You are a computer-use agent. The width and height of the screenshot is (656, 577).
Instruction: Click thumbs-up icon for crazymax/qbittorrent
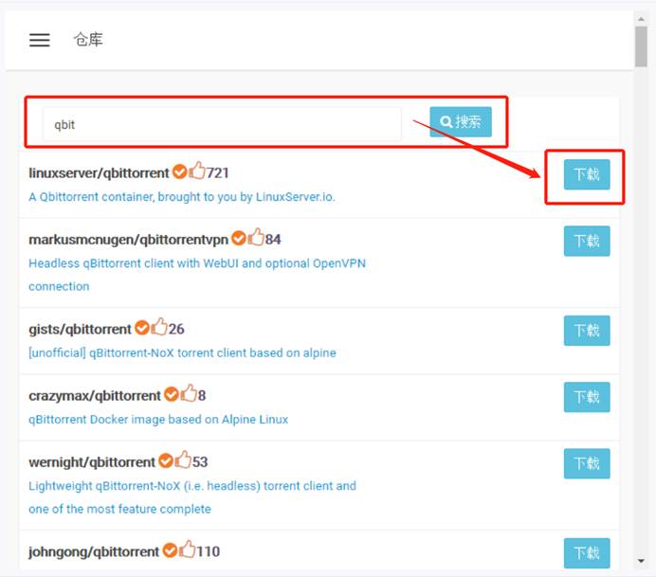pyautogui.click(x=189, y=394)
